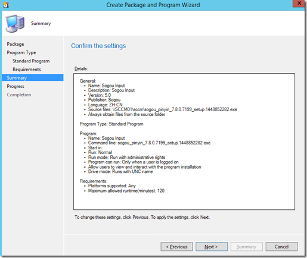Click the 'Publisher: Sogou' line
307x258 pixels.
(104, 100)
